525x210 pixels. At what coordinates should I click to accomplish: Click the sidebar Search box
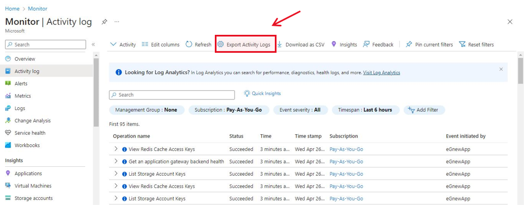(x=45, y=44)
